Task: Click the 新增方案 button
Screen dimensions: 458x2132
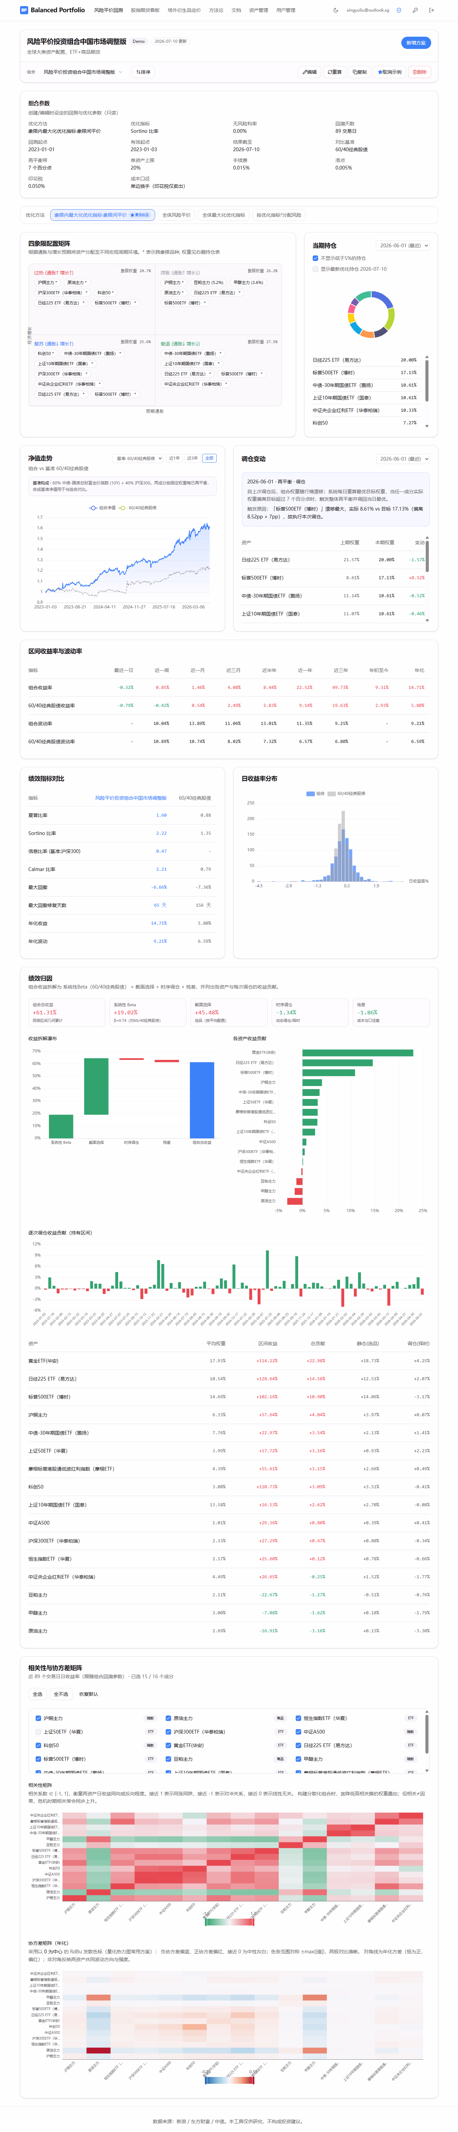Action: (x=416, y=42)
